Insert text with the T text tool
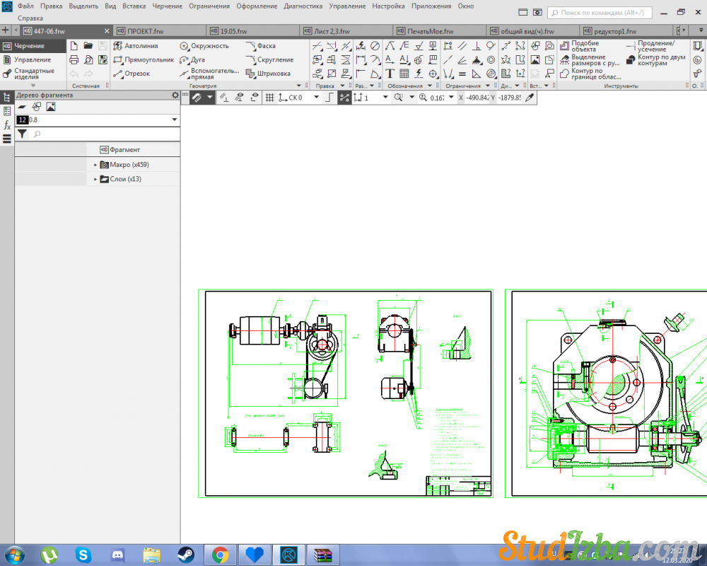The image size is (707, 566). [390, 74]
